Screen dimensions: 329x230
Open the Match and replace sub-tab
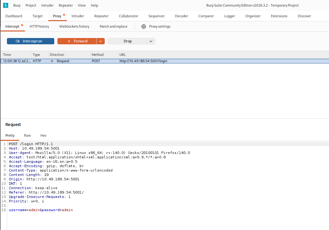(x=114, y=27)
